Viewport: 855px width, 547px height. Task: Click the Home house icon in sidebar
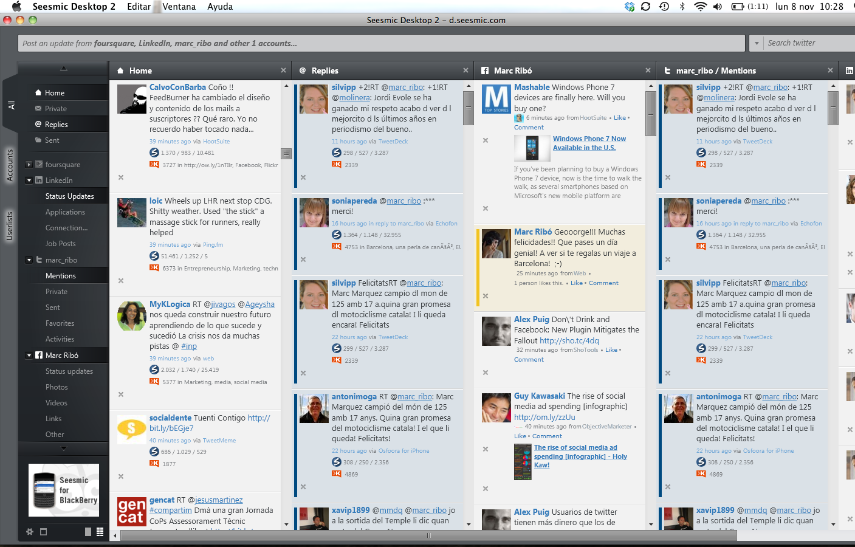pos(39,92)
